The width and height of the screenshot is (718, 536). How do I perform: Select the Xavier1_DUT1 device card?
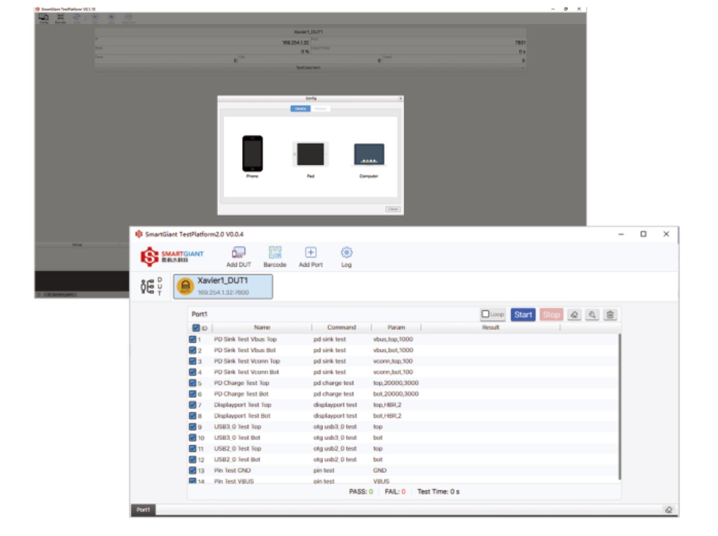click(223, 286)
